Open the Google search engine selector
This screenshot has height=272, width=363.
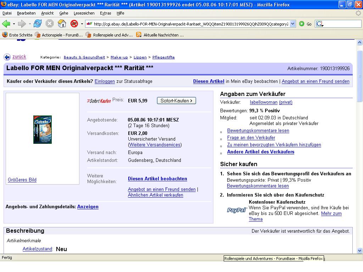(x=320, y=24)
